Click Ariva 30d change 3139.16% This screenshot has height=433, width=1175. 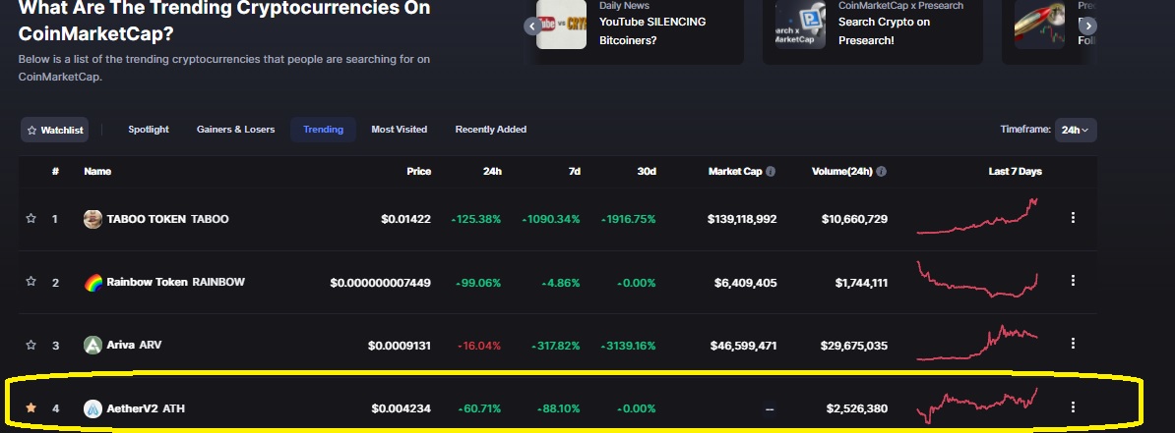tap(628, 346)
